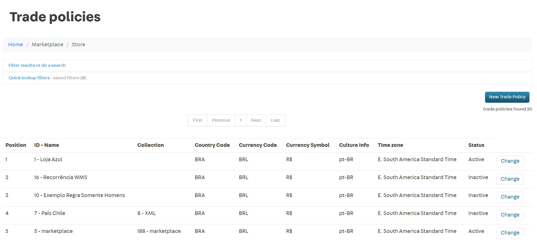Expand the 'Filter results or do a search' panel
This screenshot has height=242, width=537.
point(37,65)
